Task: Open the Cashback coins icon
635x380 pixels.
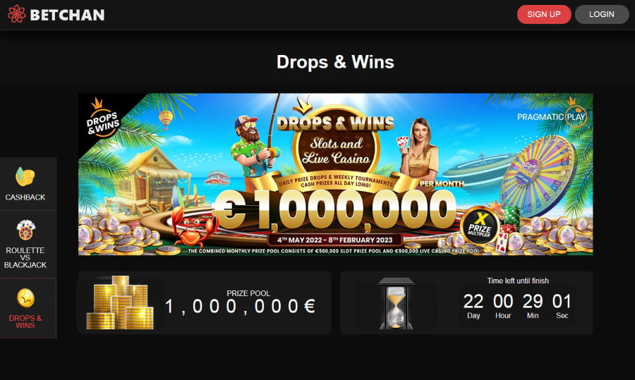Action: (x=25, y=177)
